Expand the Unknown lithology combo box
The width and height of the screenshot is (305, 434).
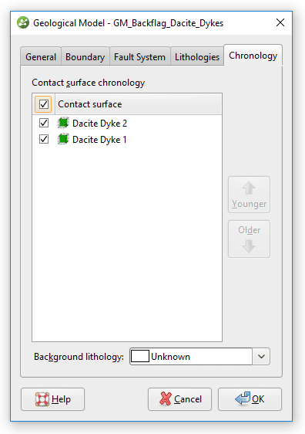(x=199, y=357)
